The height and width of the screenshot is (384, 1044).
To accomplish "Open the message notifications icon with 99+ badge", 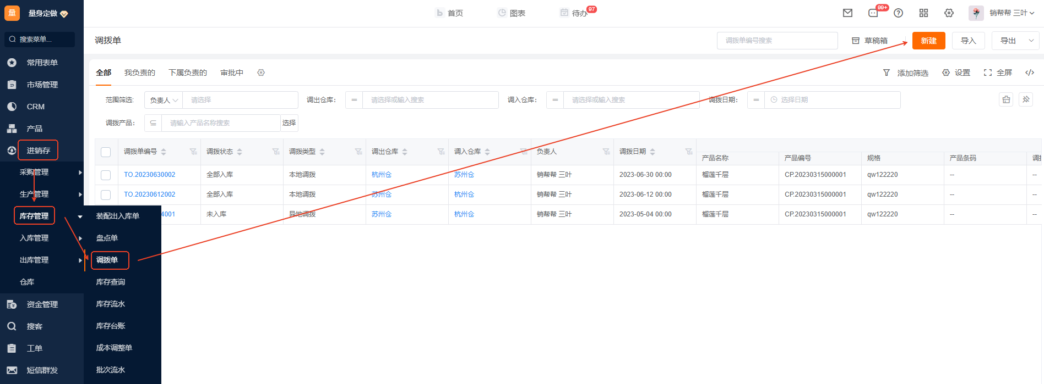I will tap(873, 13).
